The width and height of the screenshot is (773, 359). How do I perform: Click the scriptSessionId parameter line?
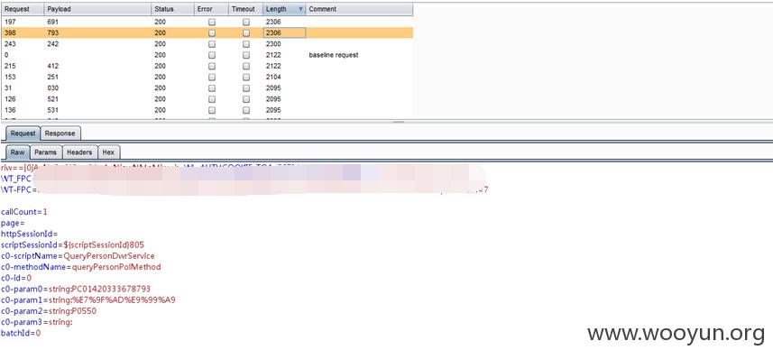tap(72, 244)
